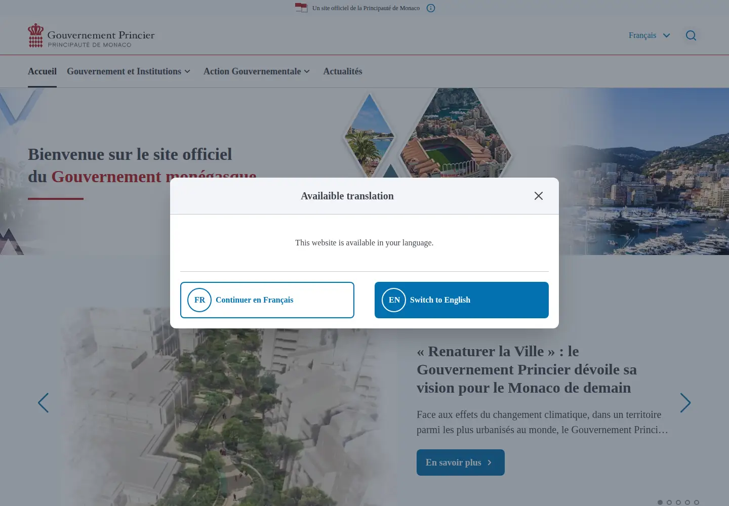Image resolution: width=729 pixels, height=506 pixels.
Task: Go to the Accueil tab
Action: point(42,71)
